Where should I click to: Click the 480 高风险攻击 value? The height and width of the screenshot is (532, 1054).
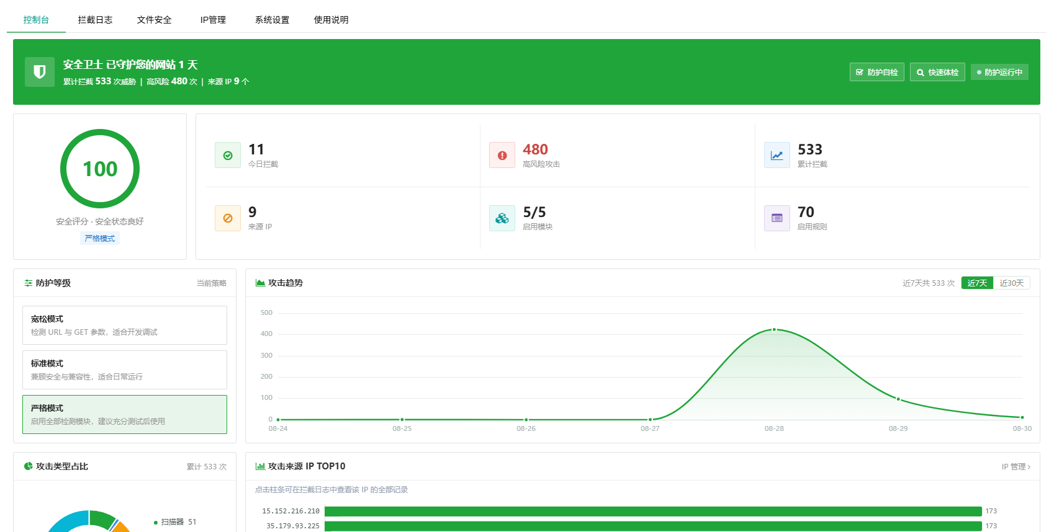[535, 149]
